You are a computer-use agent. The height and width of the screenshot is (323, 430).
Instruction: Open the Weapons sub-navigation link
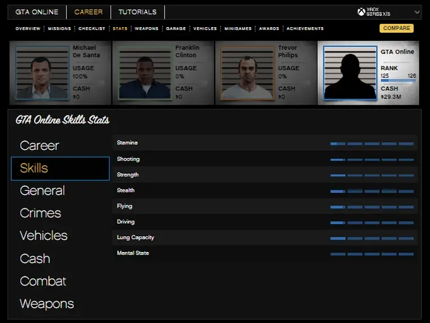click(x=146, y=28)
